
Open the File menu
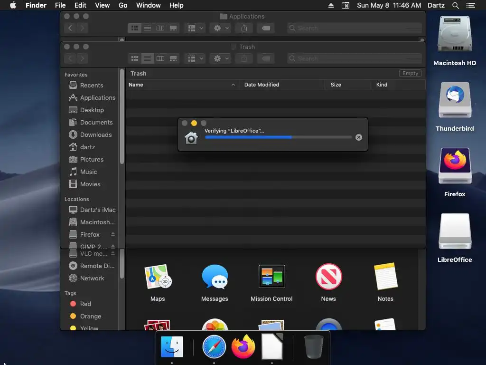(60, 5)
